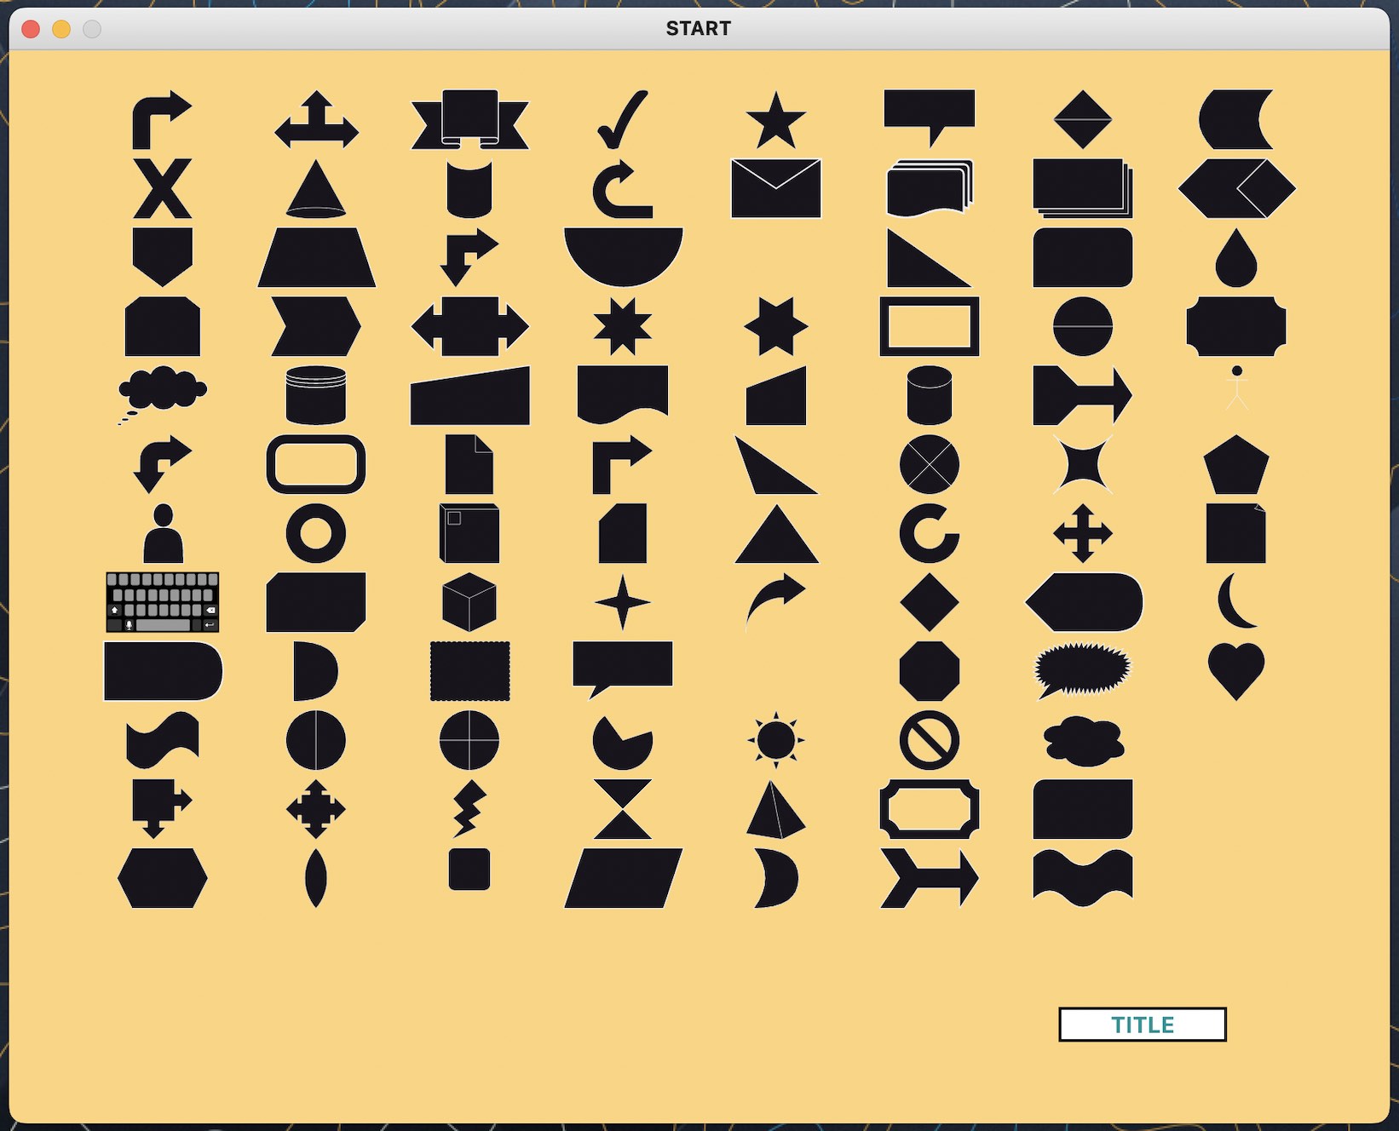Click the envelope shape icon
Screen dimensions: 1399x1131
tap(775, 188)
